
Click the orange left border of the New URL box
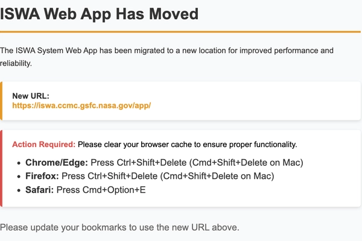[x=1, y=101]
